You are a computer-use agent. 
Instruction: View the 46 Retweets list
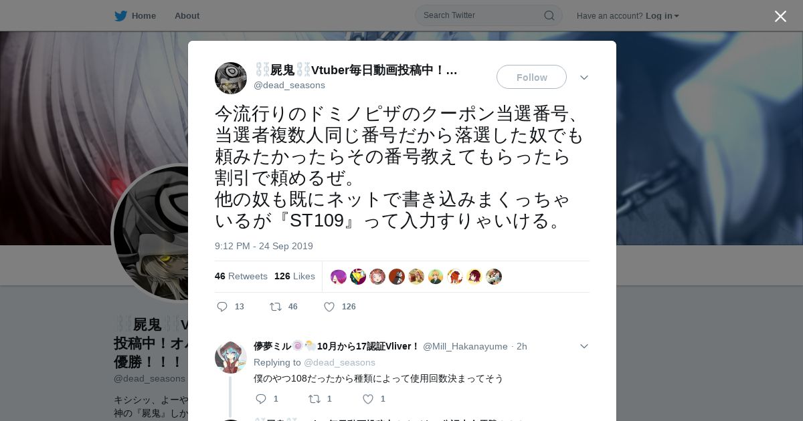[x=241, y=276]
